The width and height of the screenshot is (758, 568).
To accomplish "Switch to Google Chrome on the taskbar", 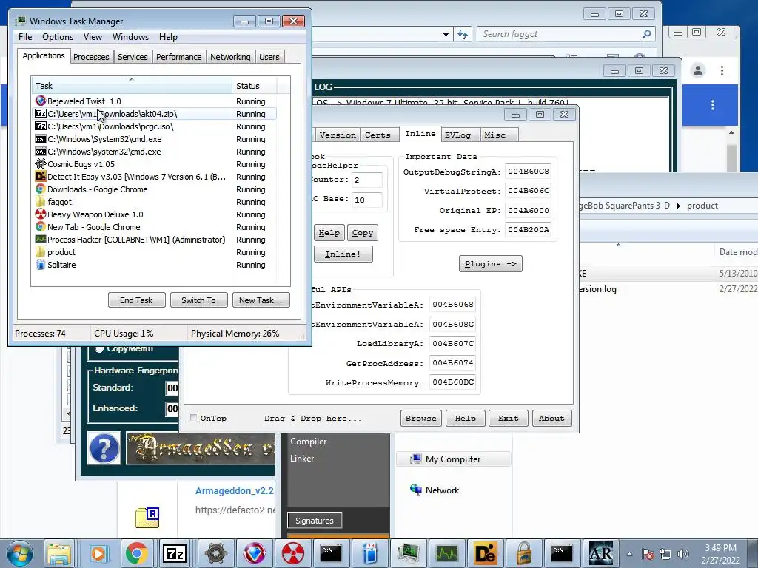I will [x=137, y=553].
